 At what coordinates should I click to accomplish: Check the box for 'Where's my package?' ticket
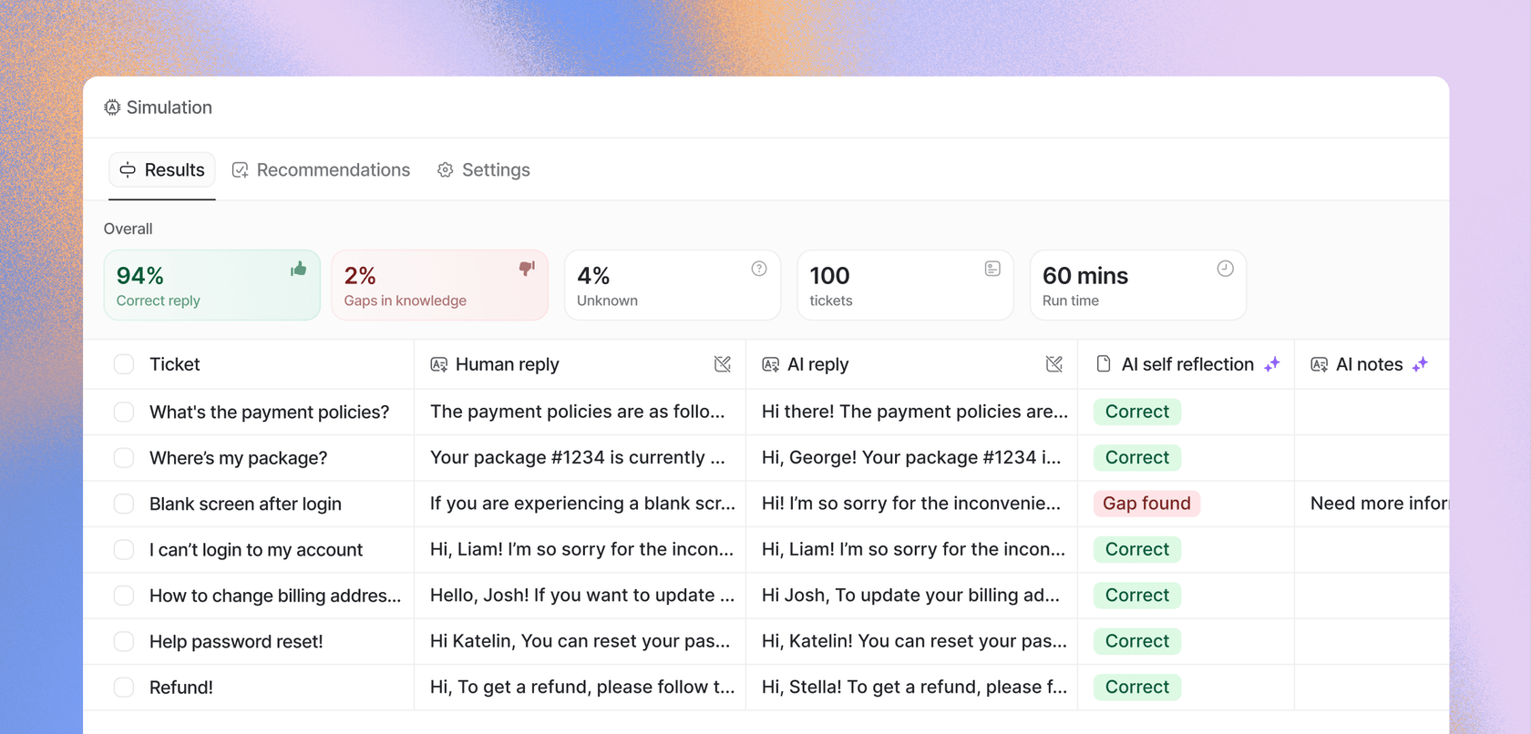coord(124,458)
